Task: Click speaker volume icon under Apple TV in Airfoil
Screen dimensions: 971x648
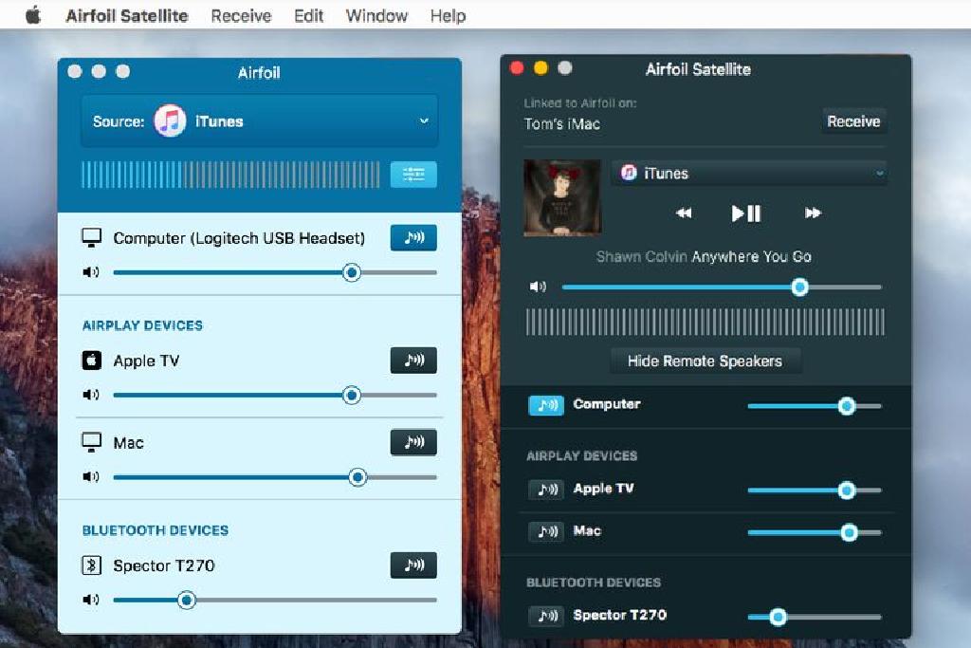Action: [x=91, y=395]
